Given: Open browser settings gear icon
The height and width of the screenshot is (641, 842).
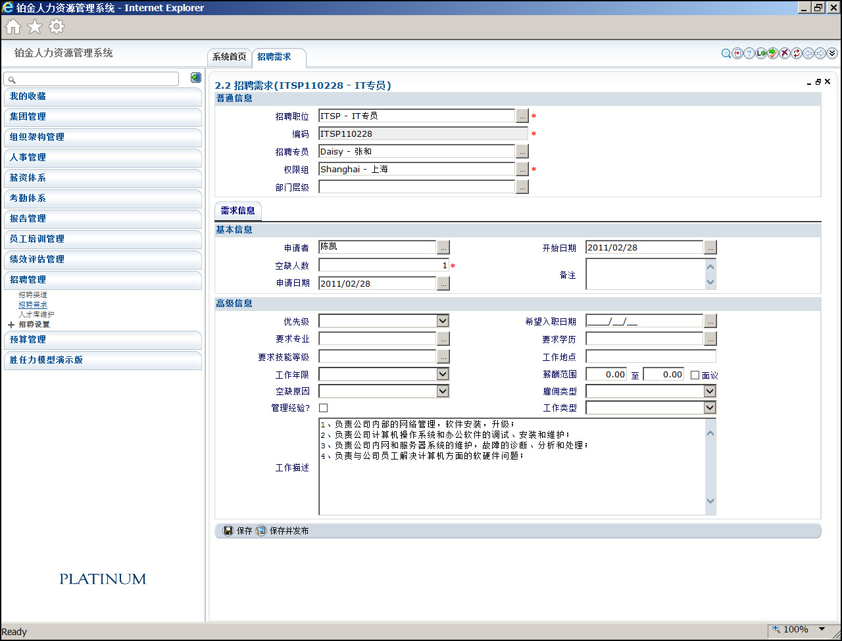Looking at the screenshot, I should tap(57, 26).
